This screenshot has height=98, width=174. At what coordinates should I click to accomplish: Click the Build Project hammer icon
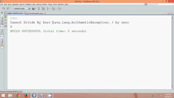tap(39, 8)
